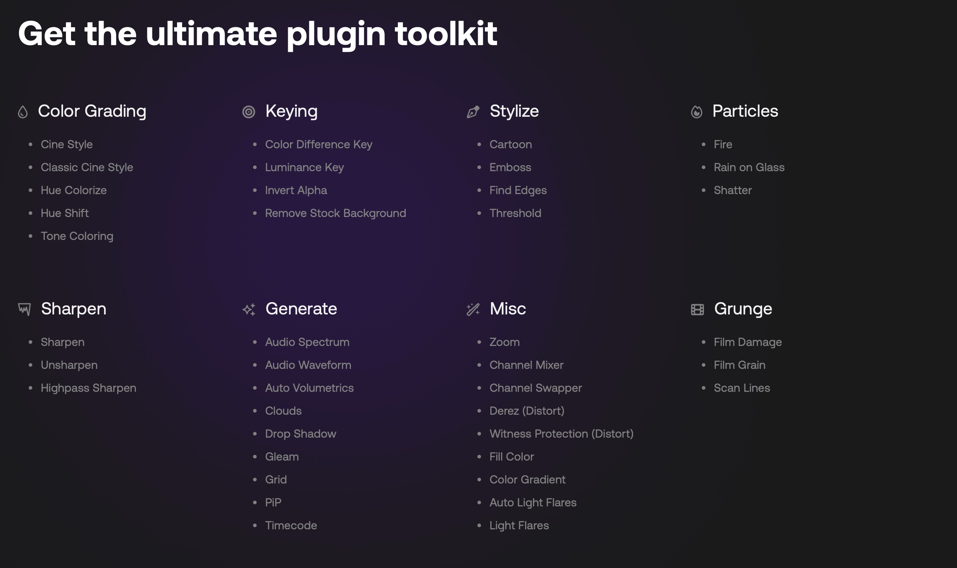
Task: Click the magic wand icon next to Misc
Action: (x=473, y=309)
